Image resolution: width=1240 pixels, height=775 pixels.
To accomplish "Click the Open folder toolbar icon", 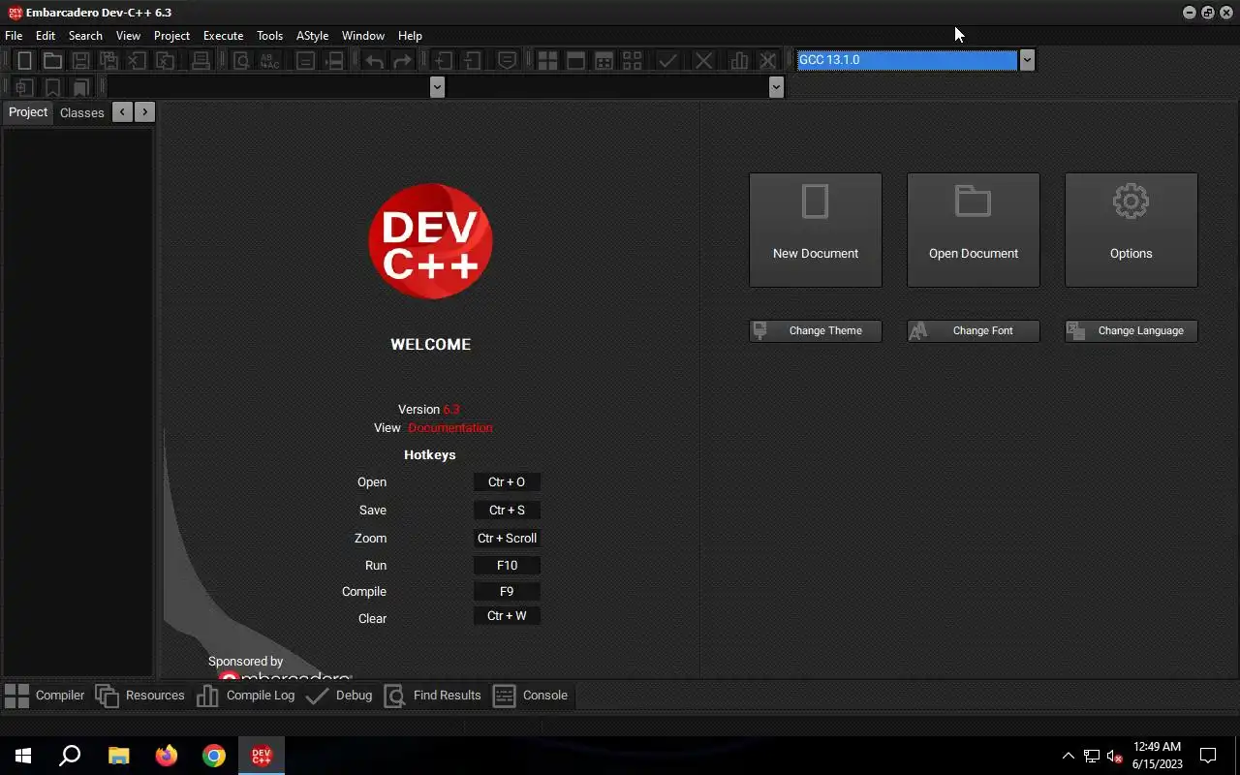I will point(52,60).
